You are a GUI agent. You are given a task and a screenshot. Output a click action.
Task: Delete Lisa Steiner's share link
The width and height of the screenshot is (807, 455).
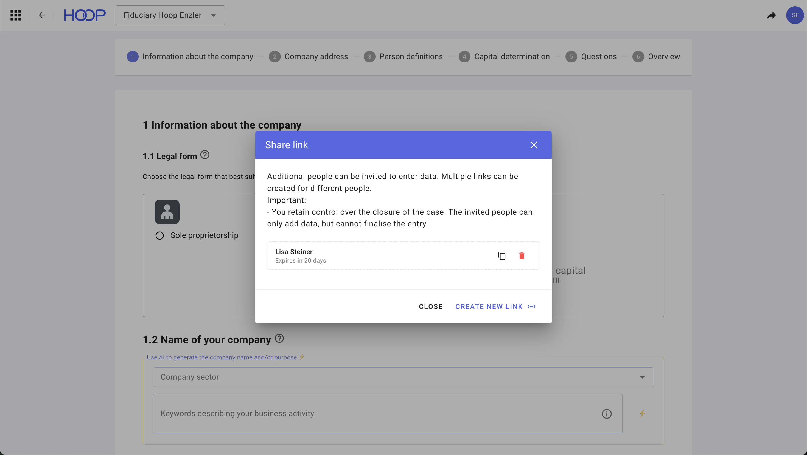click(522, 256)
